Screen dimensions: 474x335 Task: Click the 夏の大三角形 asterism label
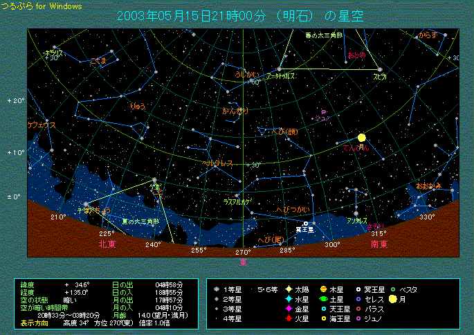[x=140, y=221]
